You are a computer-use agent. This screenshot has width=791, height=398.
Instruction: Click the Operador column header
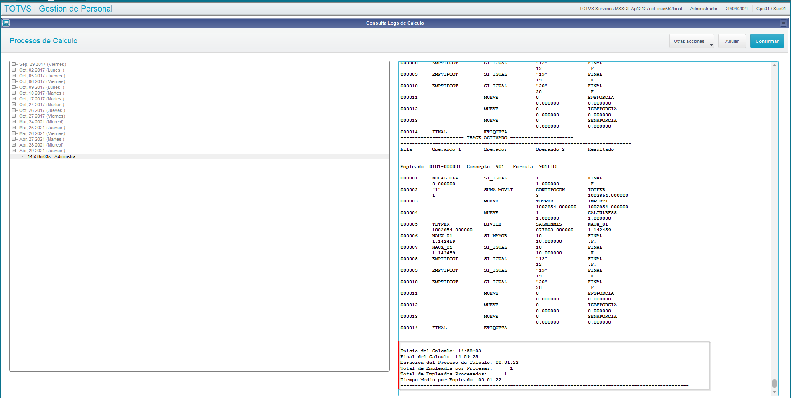495,149
